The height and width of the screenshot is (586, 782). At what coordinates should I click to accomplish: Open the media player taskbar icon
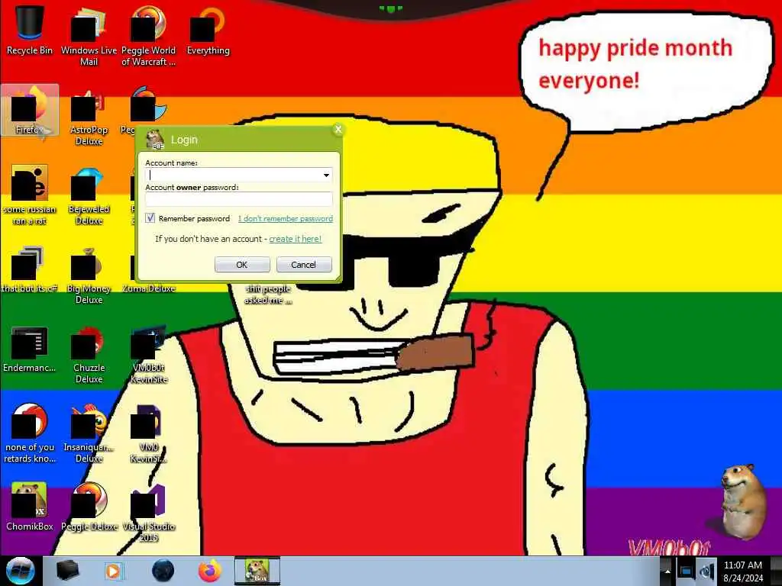click(113, 571)
